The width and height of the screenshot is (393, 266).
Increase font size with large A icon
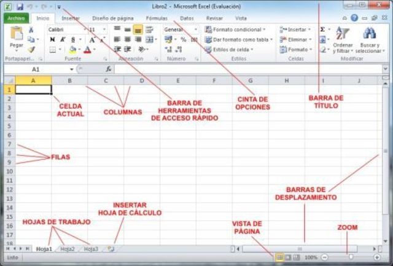92,39
